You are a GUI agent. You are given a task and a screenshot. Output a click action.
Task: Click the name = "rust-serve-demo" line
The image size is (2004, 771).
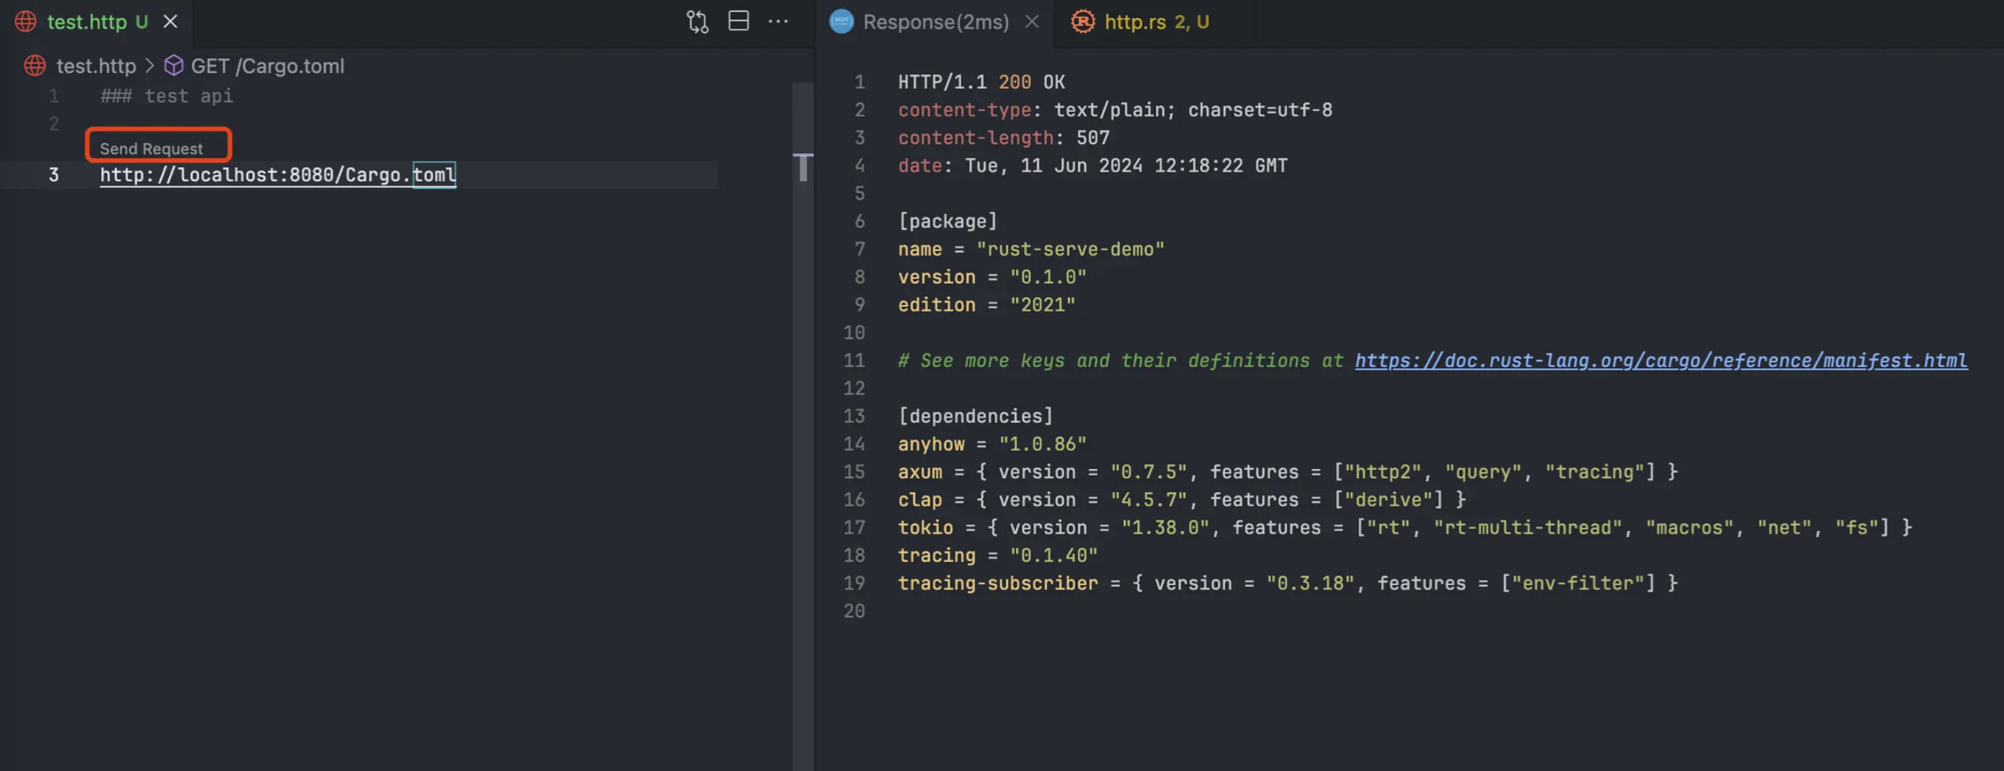pos(1031,249)
